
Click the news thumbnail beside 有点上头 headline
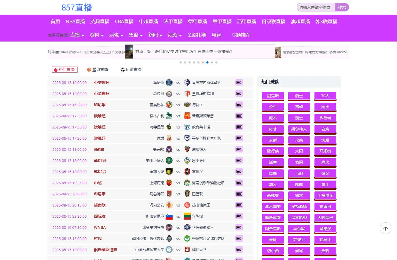tap(129, 52)
